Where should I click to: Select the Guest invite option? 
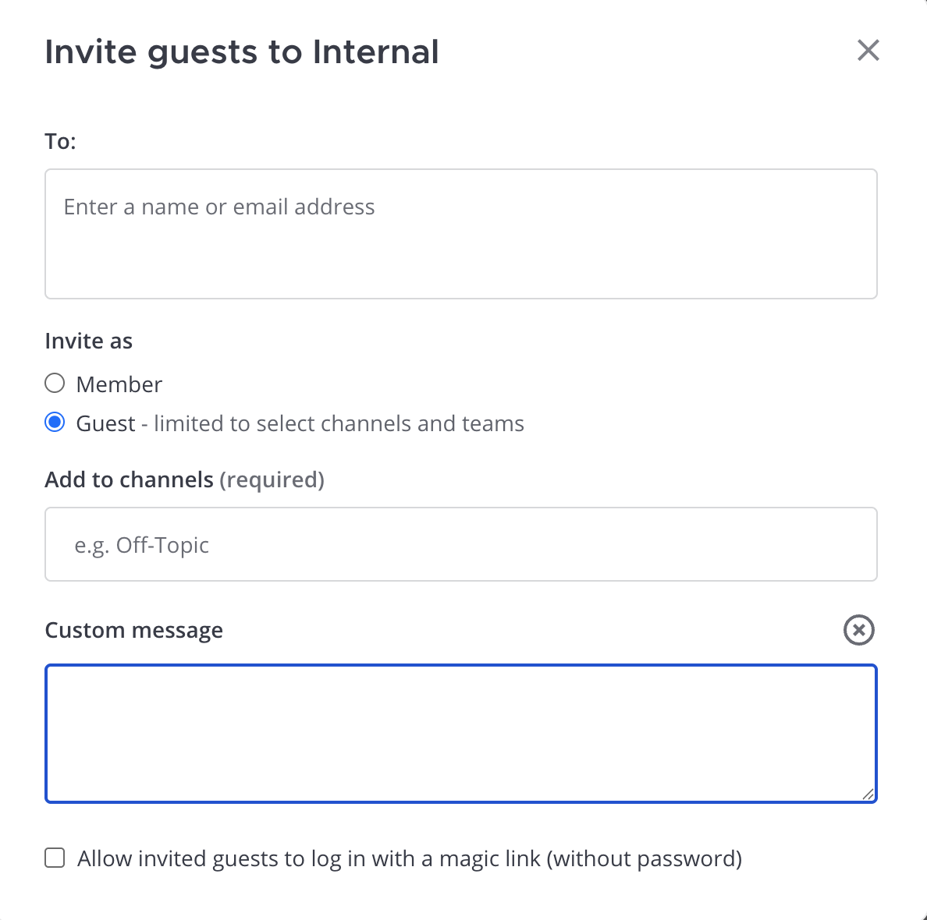coord(55,423)
